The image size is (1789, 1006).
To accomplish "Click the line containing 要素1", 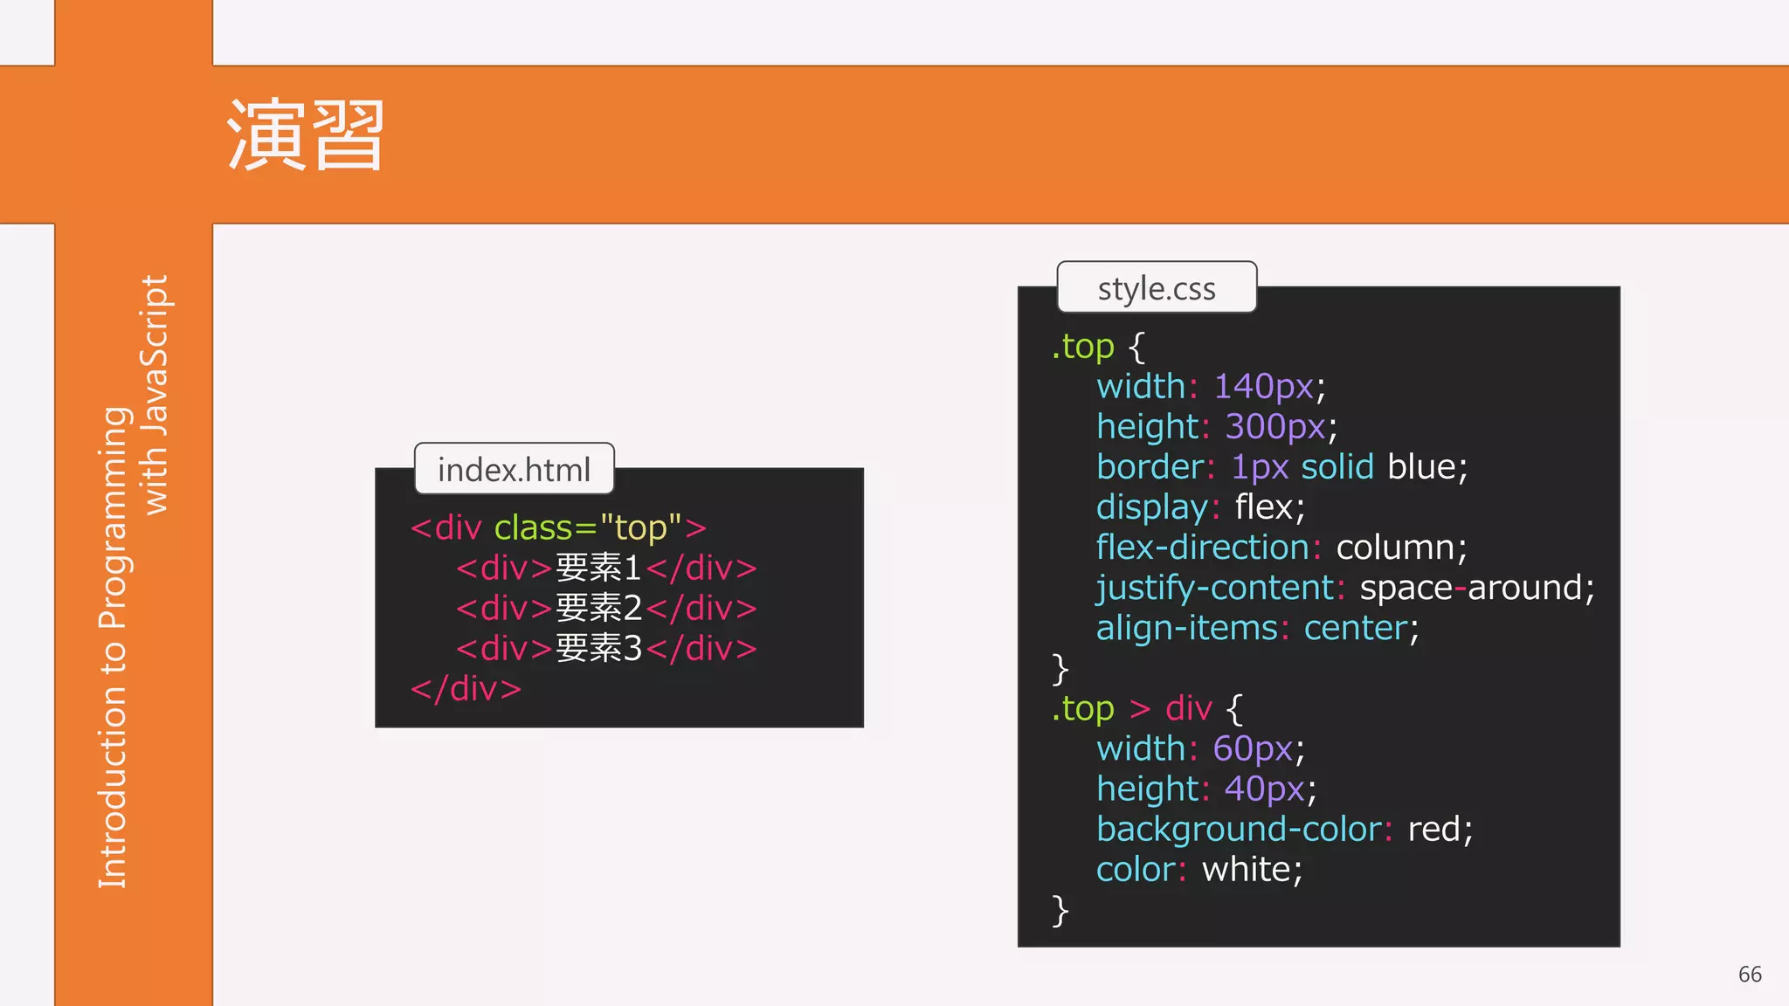I will tap(606, 568).
